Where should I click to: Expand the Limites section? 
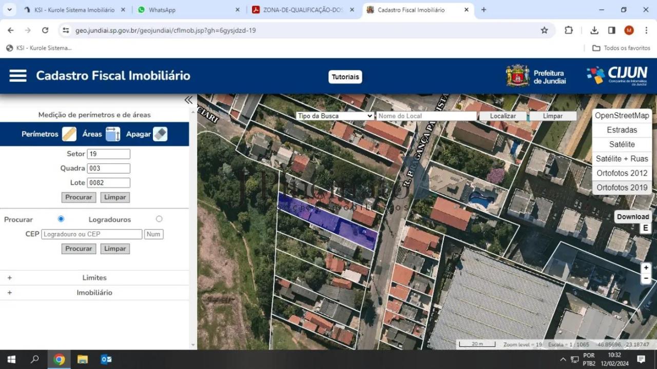(94, 278)
